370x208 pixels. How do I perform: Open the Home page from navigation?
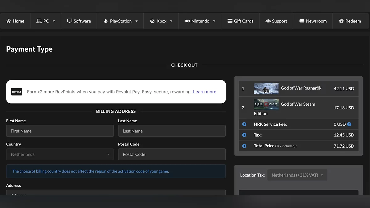15,21
